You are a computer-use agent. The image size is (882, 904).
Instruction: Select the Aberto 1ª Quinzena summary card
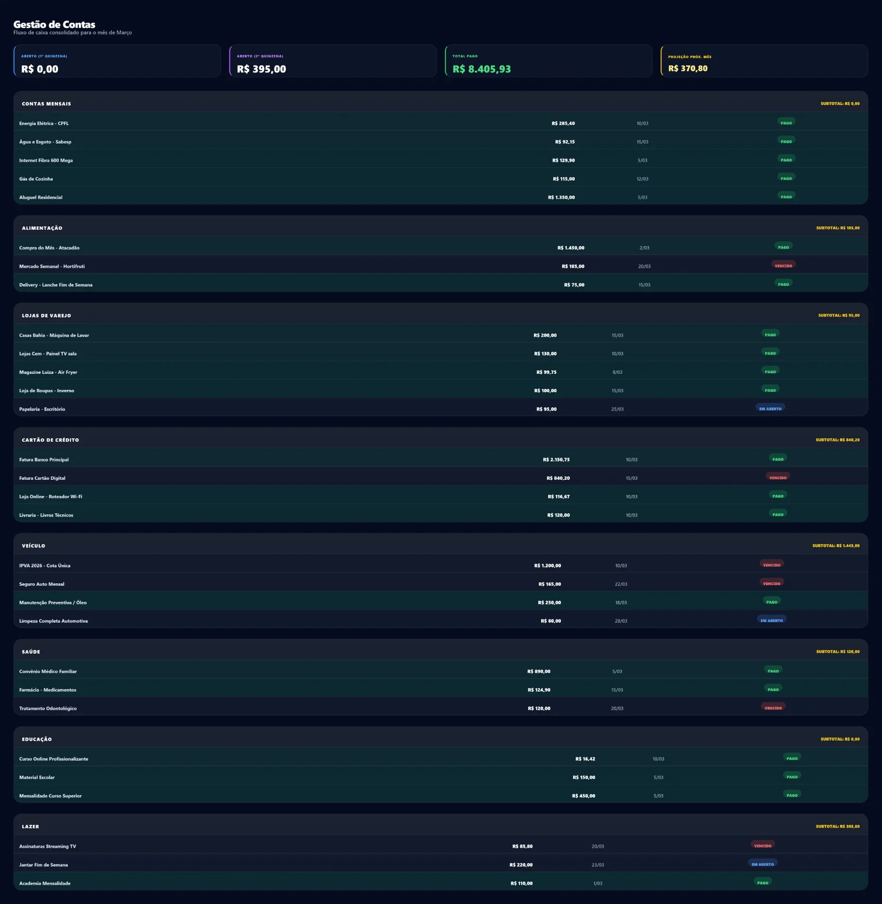(x=117, y=61)
